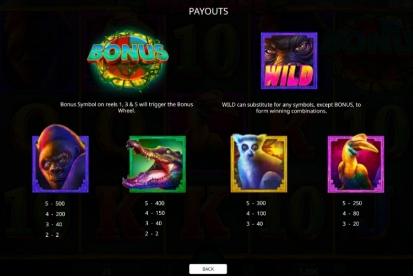This screenshot has width=413, height=276.
Task: Click the hornbill 4 - 80 payout
Action: tap(351, 213)
